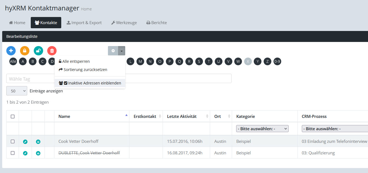The width and height of the screenshot is (368, 173).
Task: Print the DUBLETTE_Cook Vetter Doerhoff entry
Action: (x=38, y=153)
